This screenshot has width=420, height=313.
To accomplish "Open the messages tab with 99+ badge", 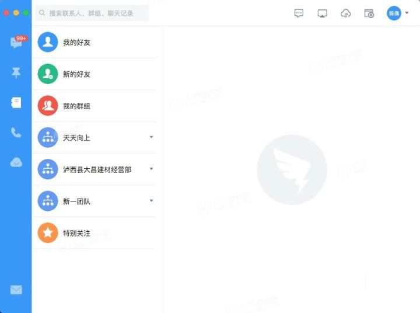I will coord(16,43).
